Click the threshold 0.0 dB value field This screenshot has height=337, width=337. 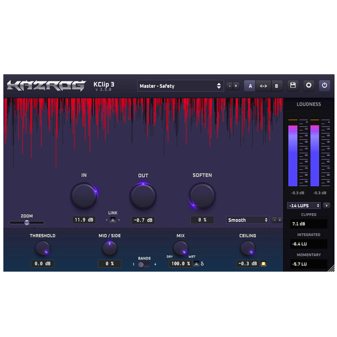(x=42, y=264)
